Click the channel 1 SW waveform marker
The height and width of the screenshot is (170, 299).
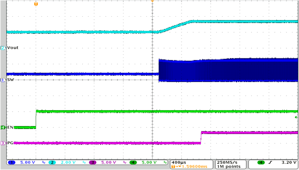click(3, 80)
